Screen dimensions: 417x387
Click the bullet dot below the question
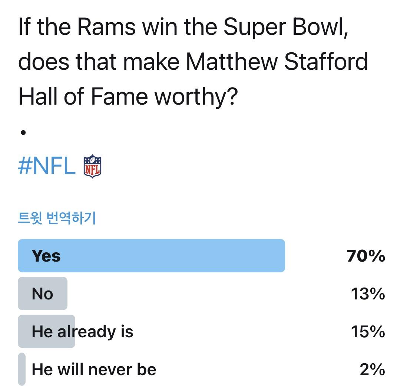[23, 132]
